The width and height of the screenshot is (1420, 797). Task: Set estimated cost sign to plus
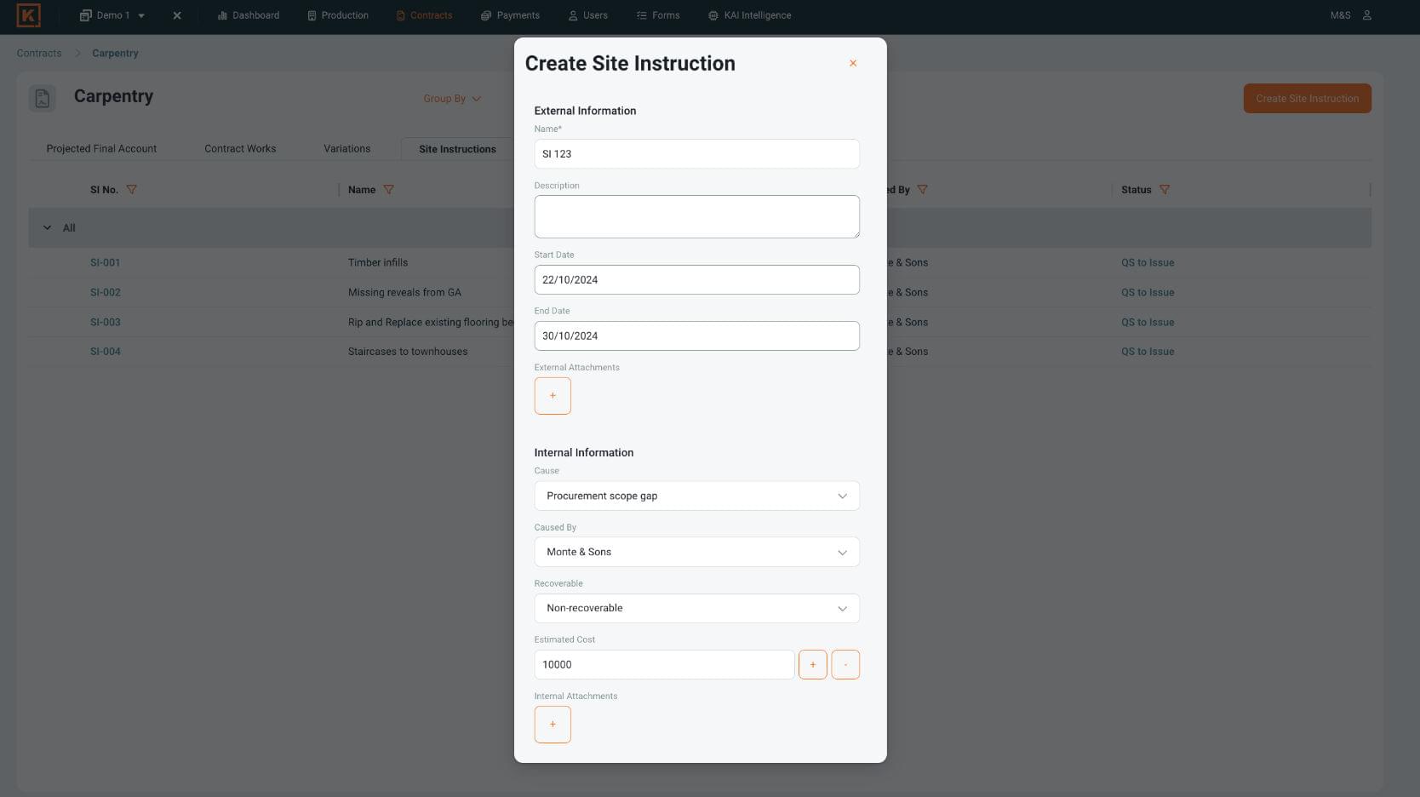coord(812,665)
